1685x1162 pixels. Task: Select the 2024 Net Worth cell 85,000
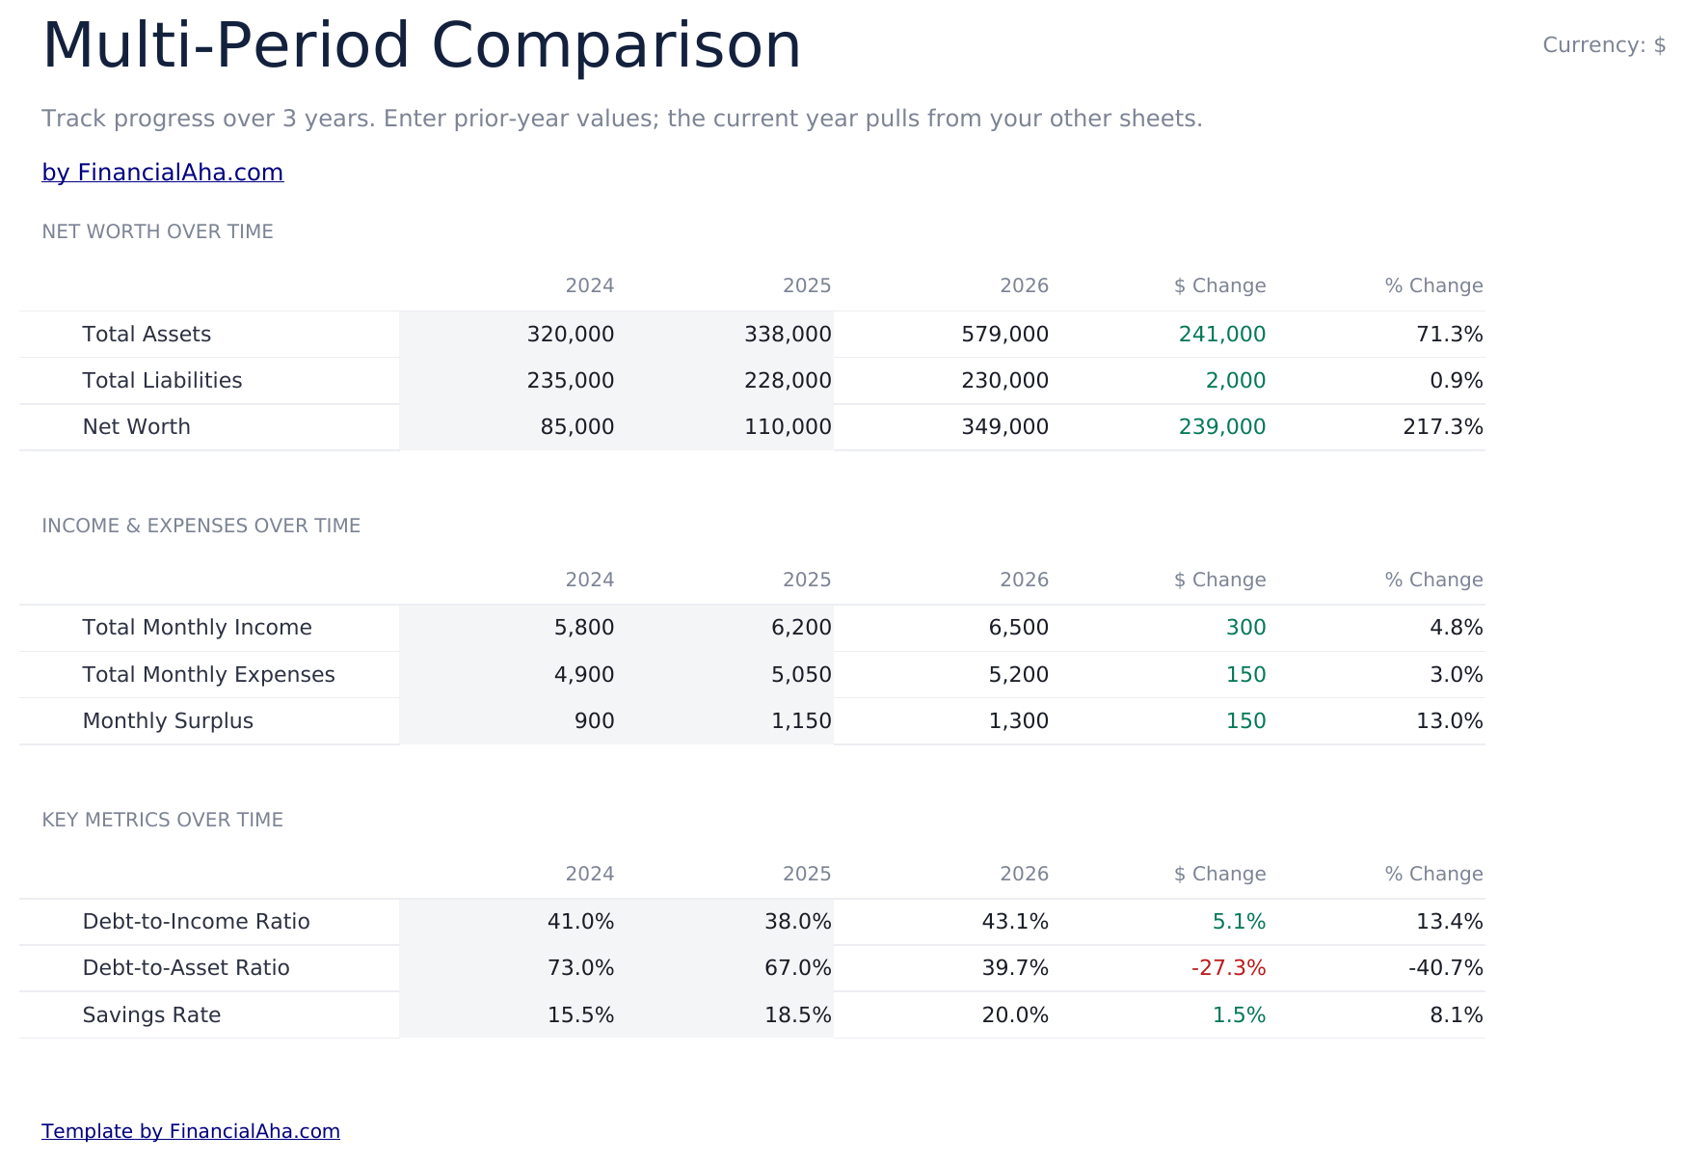tap(577, 427)
